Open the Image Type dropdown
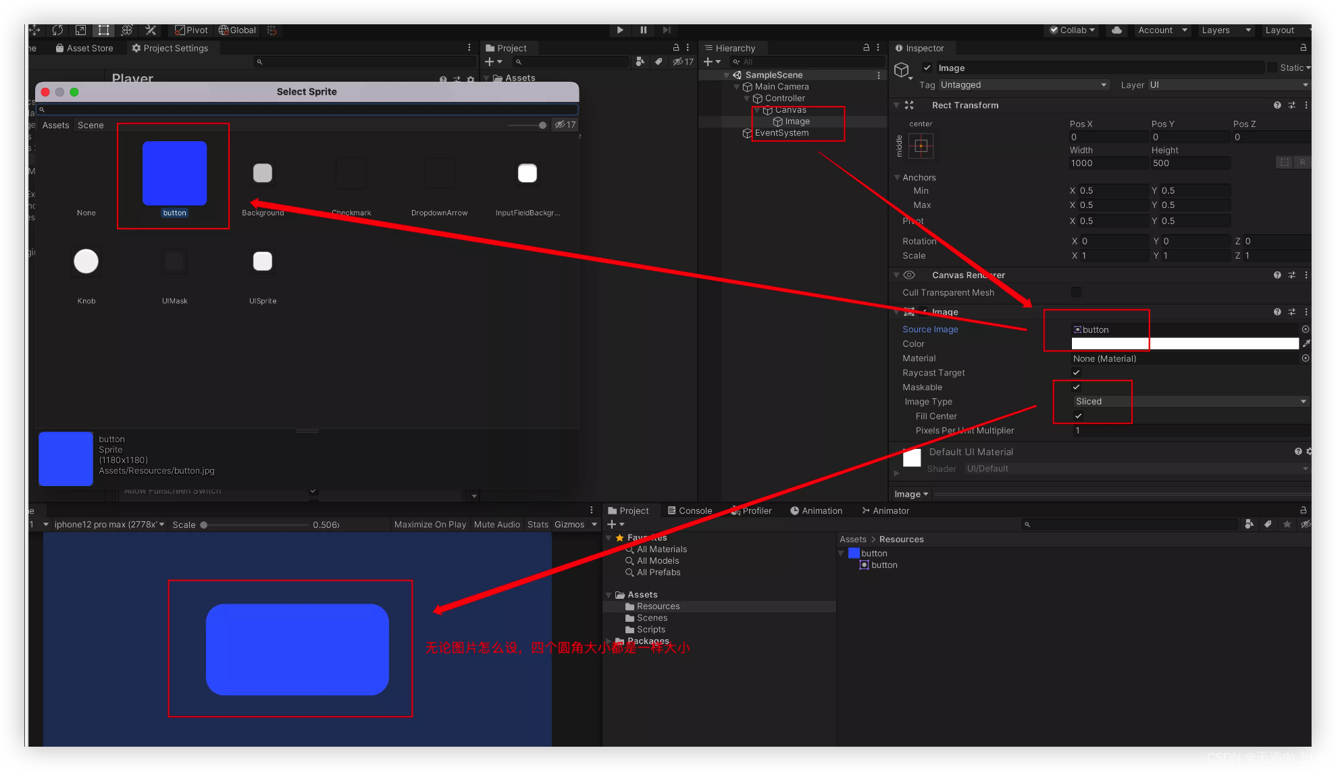The width and height of the screenshot is (1336, 771). pyautogui.click(x=1190, y=401)
